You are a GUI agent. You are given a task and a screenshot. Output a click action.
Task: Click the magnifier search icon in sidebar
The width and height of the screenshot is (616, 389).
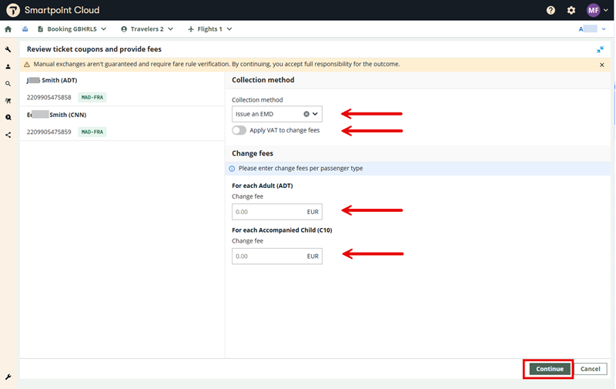point(8,84)
